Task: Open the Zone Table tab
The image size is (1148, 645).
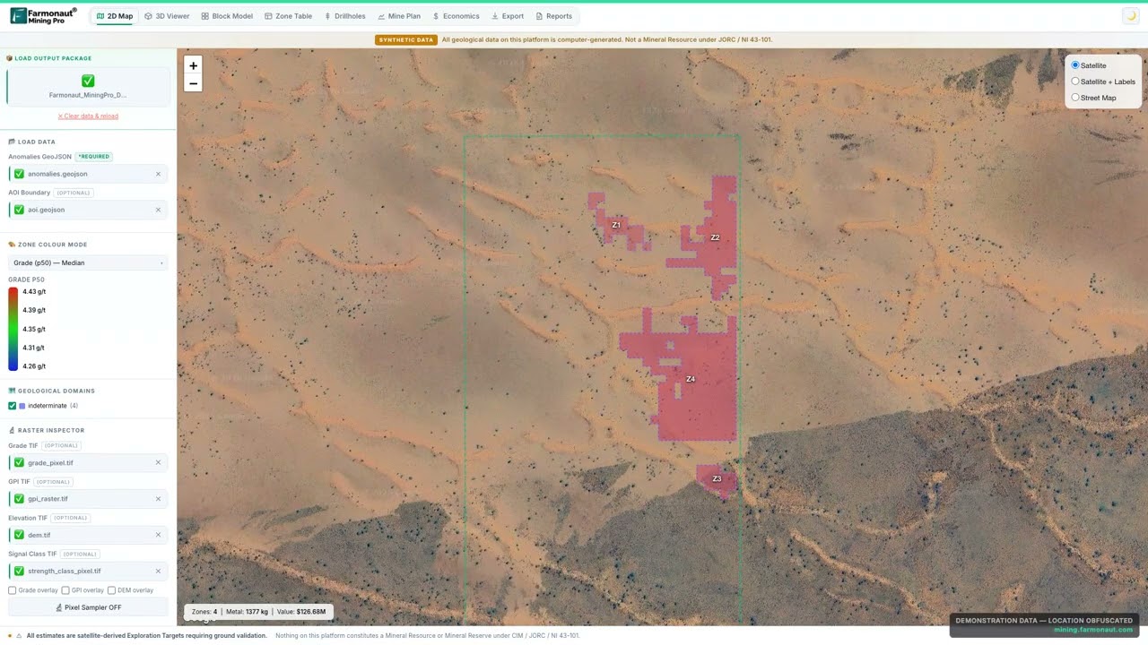Action: [x=288, y=16]
